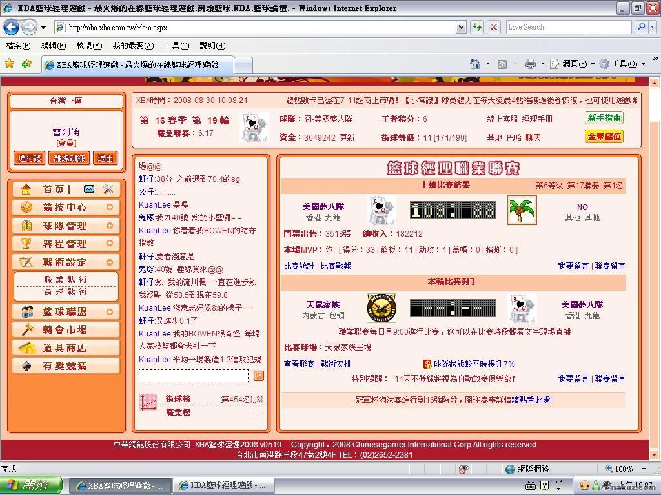Click the RSS feeds toolbar icon
Image resolution: width=661 pixels, height=495 pixels.
tap(502, 64)
